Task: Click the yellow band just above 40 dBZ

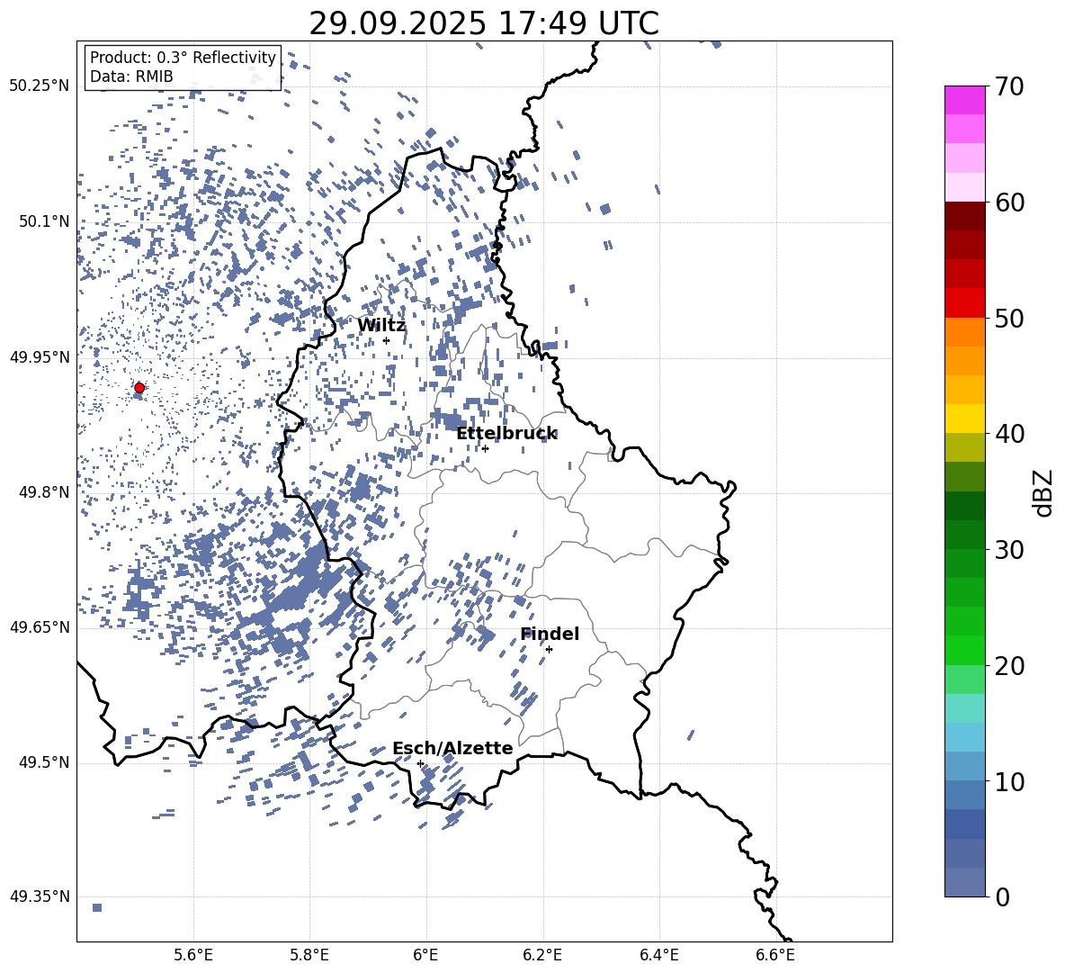Action: (x=965, y=419)
